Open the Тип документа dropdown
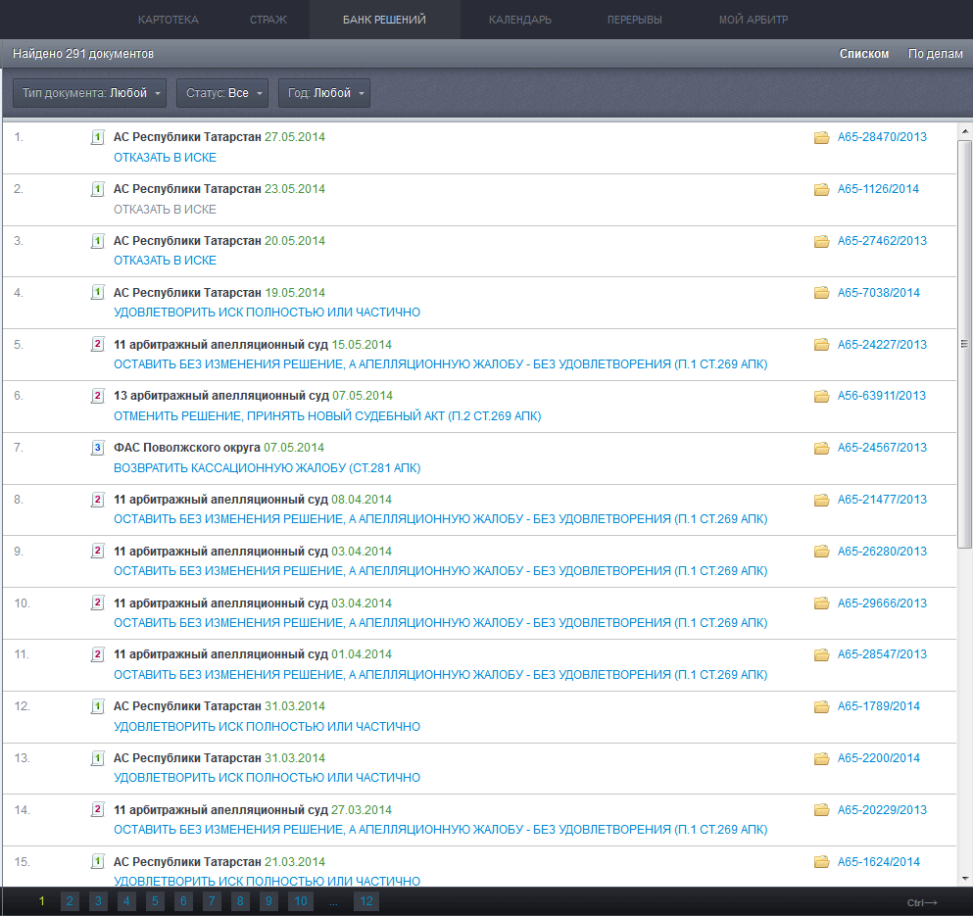 [89, 93]
